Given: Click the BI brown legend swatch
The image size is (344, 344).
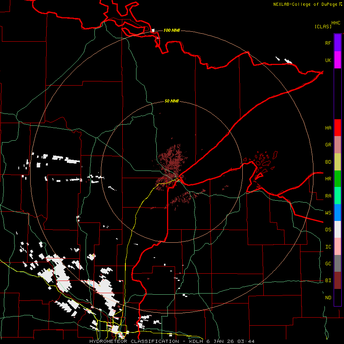Looking at the screenshot, I should click(x=338, y=281).
